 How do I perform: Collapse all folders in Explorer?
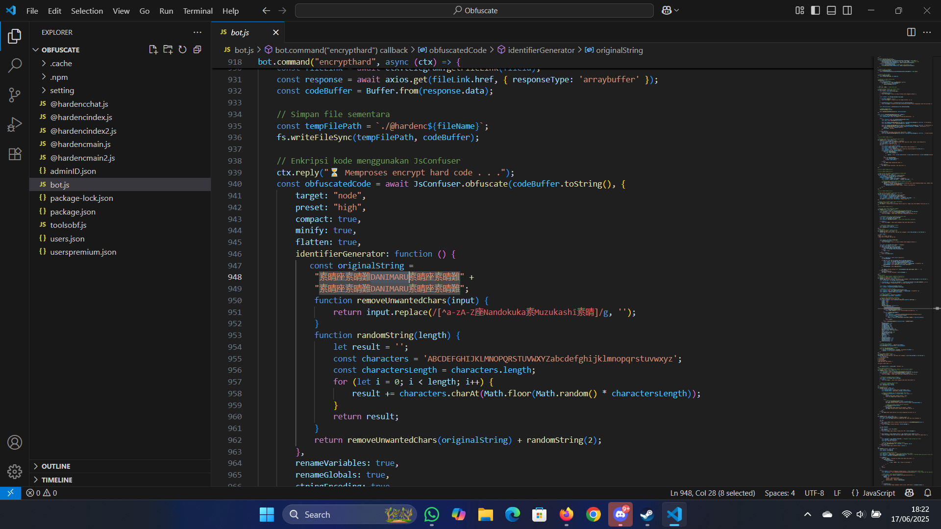click(x=198, y=49)
